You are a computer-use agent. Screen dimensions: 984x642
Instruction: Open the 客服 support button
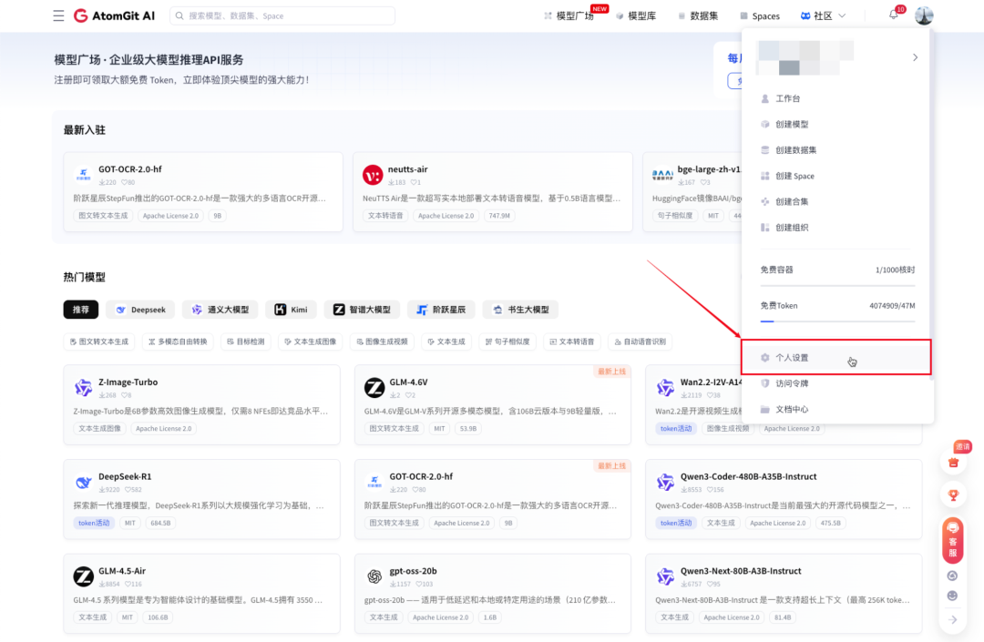pos(953,540)
